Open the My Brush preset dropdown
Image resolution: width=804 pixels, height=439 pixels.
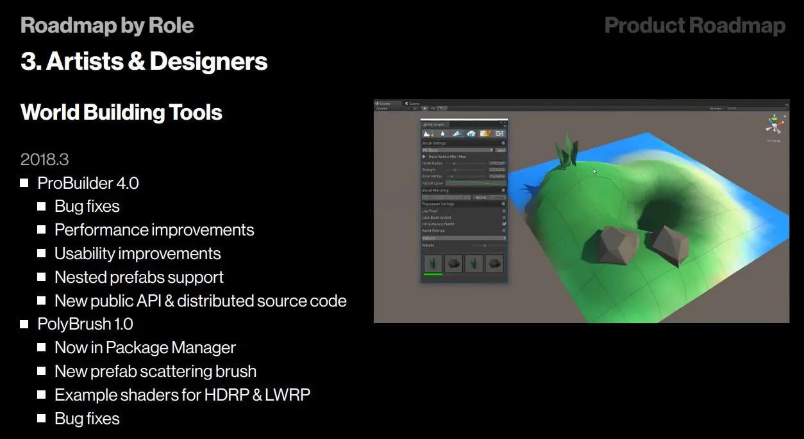click(457, 150)
